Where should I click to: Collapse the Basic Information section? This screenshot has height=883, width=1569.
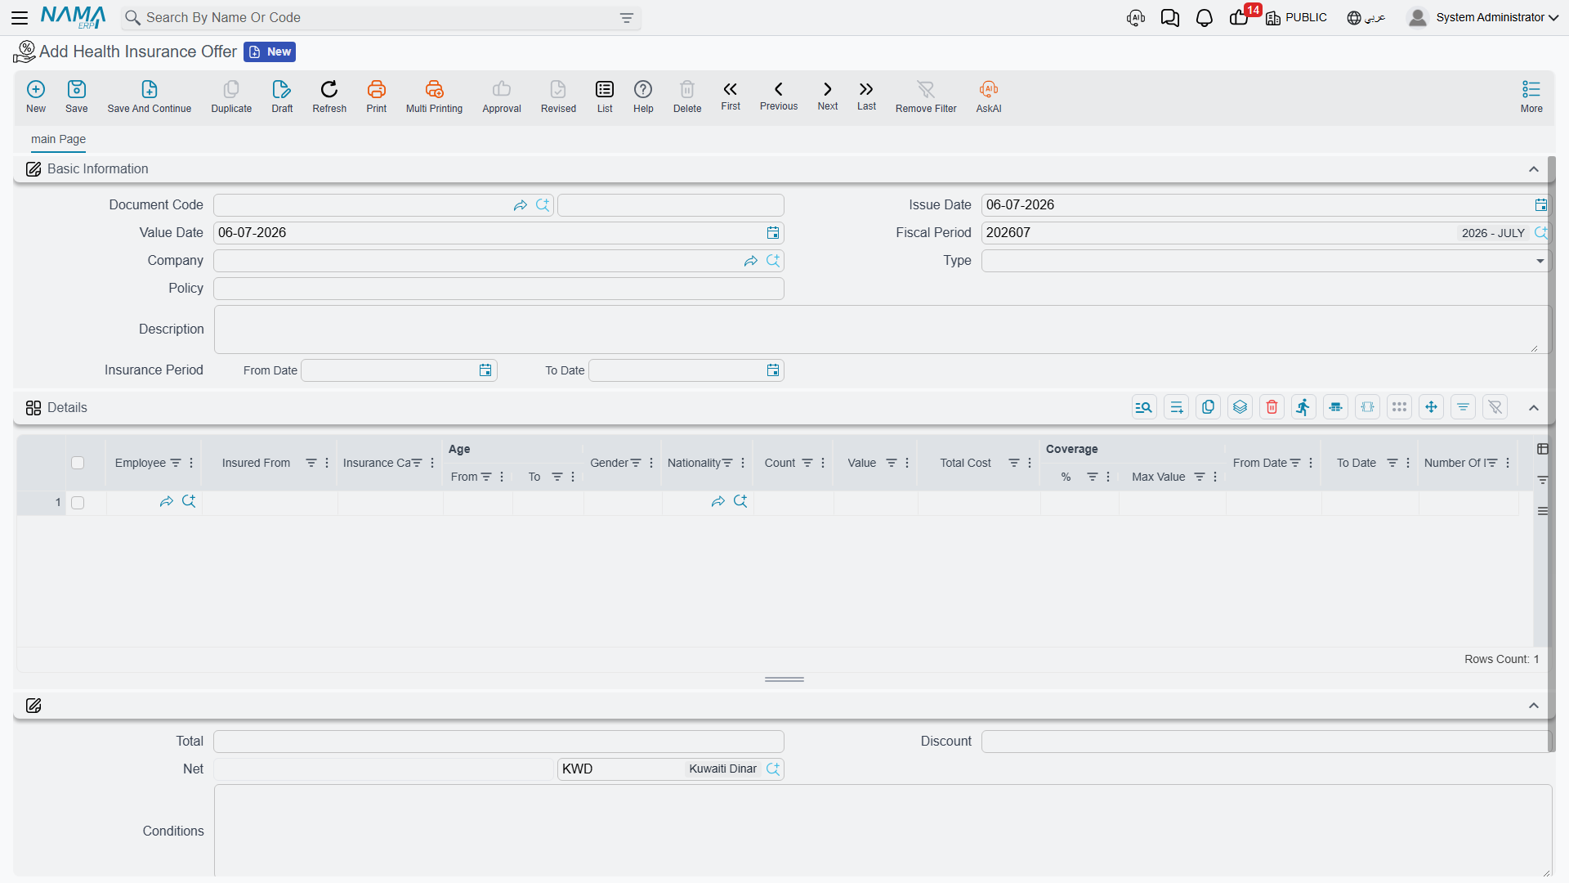[1534, 169]
